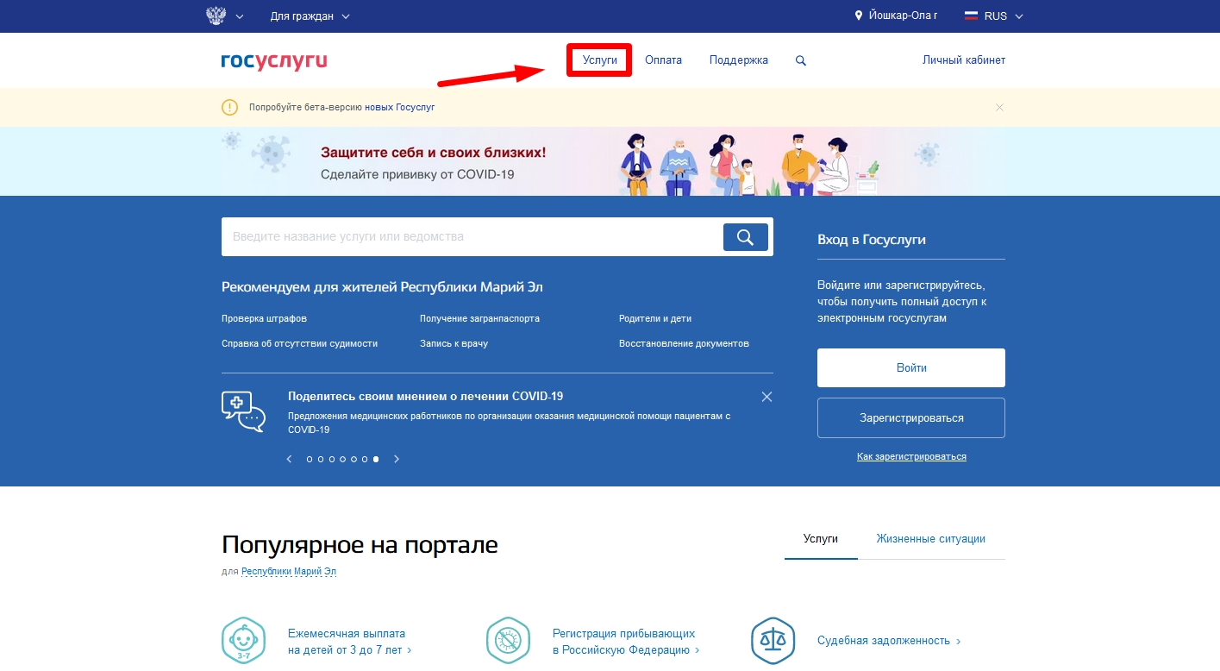Open the Для граждан dropdown
1220x671 pixels.
pyautogui.click(x=310, y=16)
